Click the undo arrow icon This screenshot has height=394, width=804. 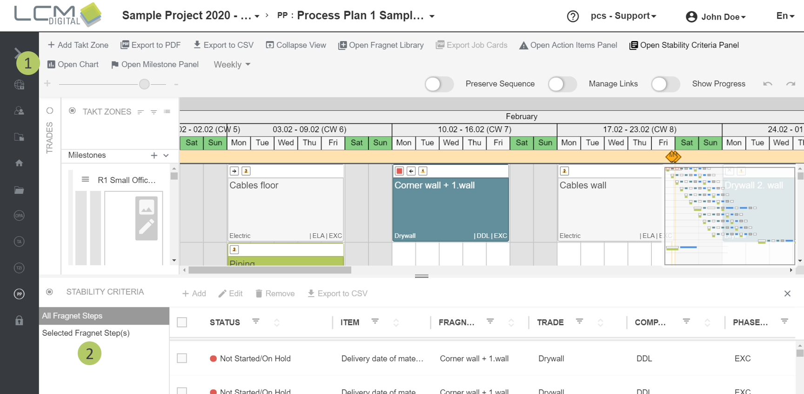click(x=768, y=84)
